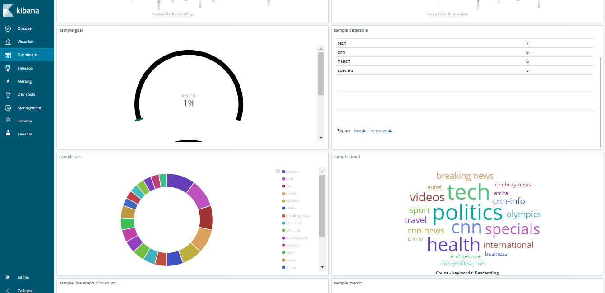Open the Security lock icon
Screen dimensions: 605x293
coord(8,121)
